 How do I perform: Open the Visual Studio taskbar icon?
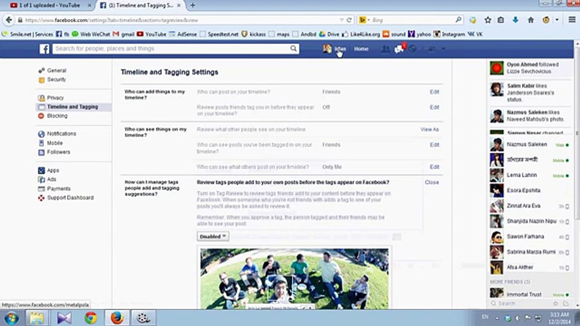(64, 318)
